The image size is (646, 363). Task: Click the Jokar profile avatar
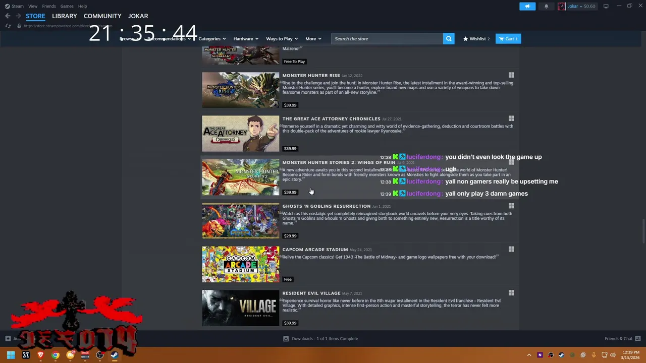562,6
